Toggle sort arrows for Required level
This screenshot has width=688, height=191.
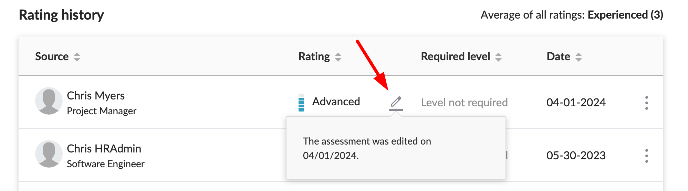pos(498,57)
